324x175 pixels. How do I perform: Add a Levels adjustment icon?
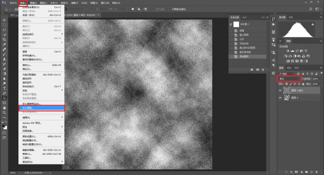click(292, 51)
